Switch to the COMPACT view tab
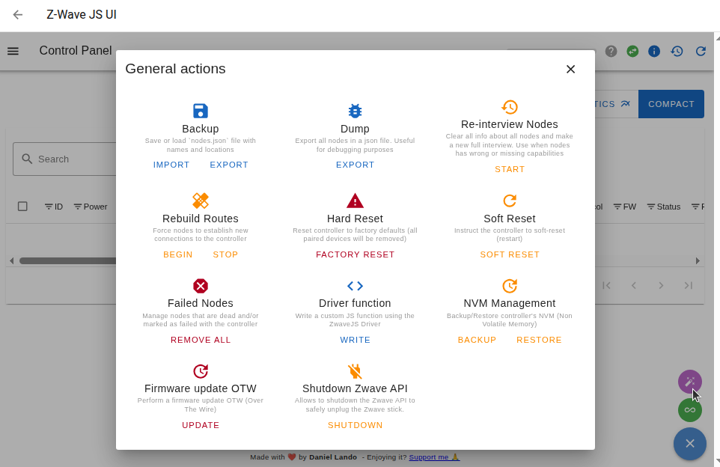This screenshot has width=720, height=467. 671,104
